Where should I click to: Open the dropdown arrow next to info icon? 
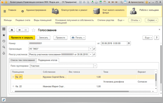point(149,2)
